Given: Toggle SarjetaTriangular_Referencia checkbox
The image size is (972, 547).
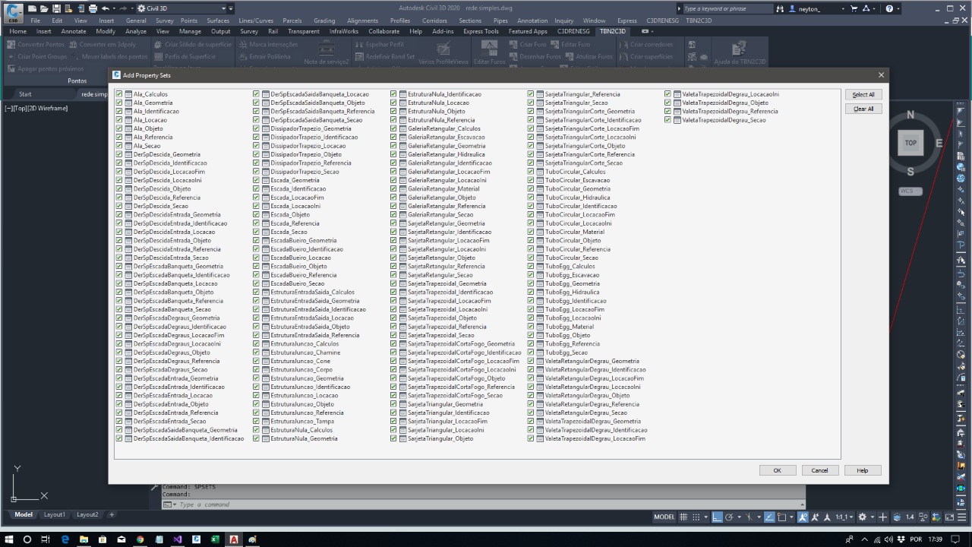Looking at the screenshot, I should (531, 94).
